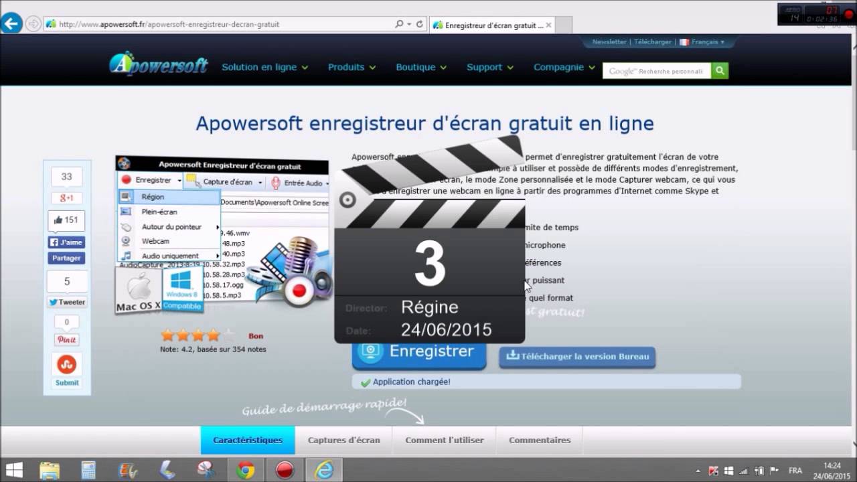Click the red record app in taskbar
The height and width of the screenshot is (482, 857).
(x=285, y=470)
